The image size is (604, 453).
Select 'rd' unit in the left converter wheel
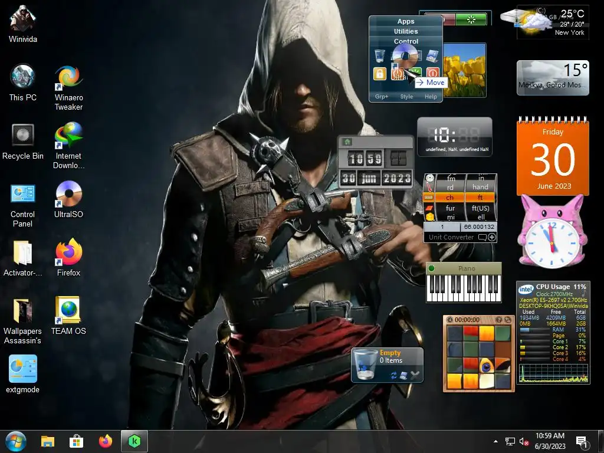point(450,187)
